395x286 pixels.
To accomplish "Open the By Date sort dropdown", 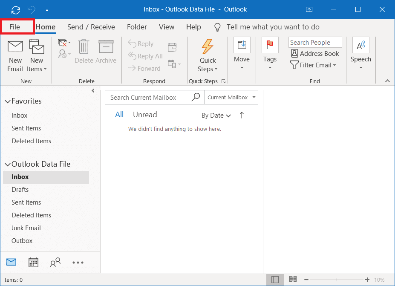I will (x=216, y=116).
